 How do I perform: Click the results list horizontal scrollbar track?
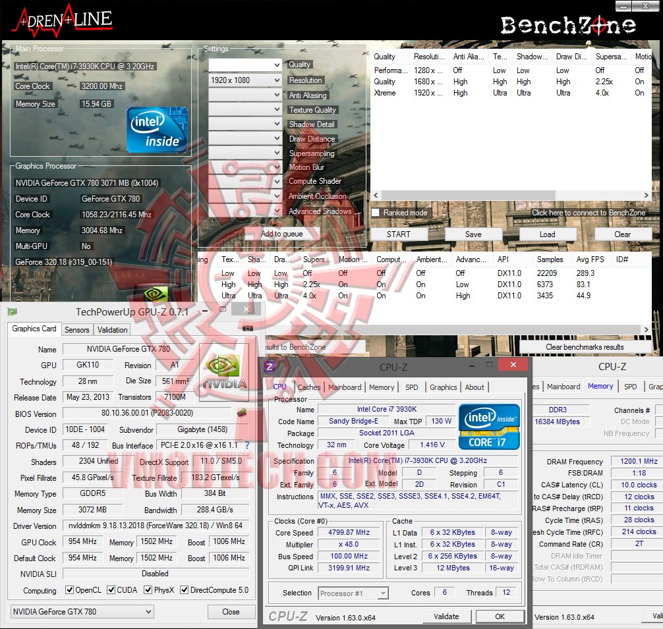coord(452,329)
